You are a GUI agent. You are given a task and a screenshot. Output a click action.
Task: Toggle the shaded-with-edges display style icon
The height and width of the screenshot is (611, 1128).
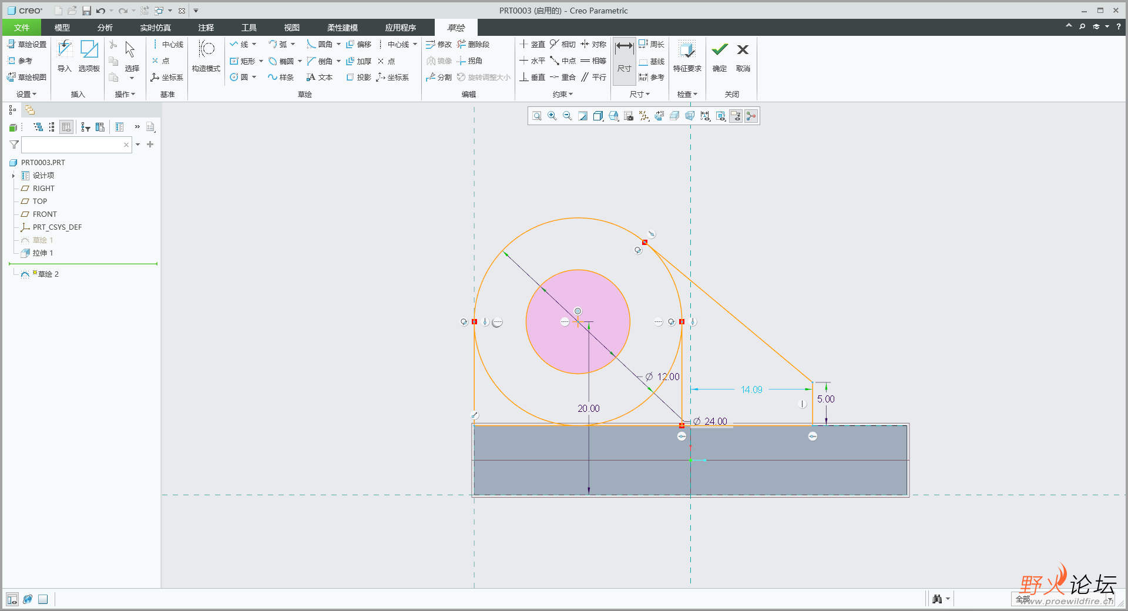[598, 116]
